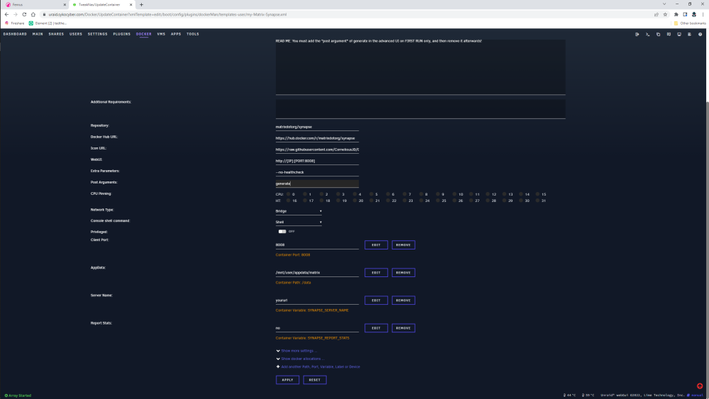
Task: Open the Tools menu tab
Action: [x=193, y=34]
